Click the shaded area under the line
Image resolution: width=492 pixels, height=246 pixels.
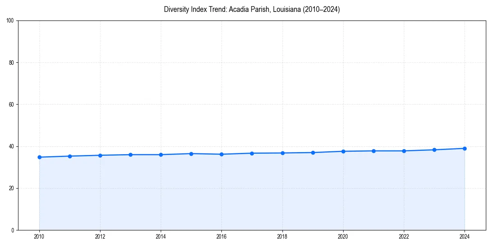pos(246,193)
